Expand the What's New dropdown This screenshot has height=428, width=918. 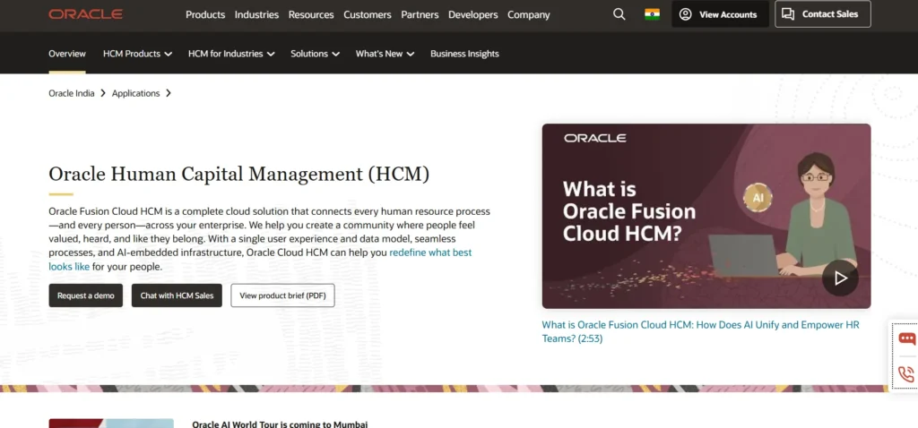click(x=385, y=54)
